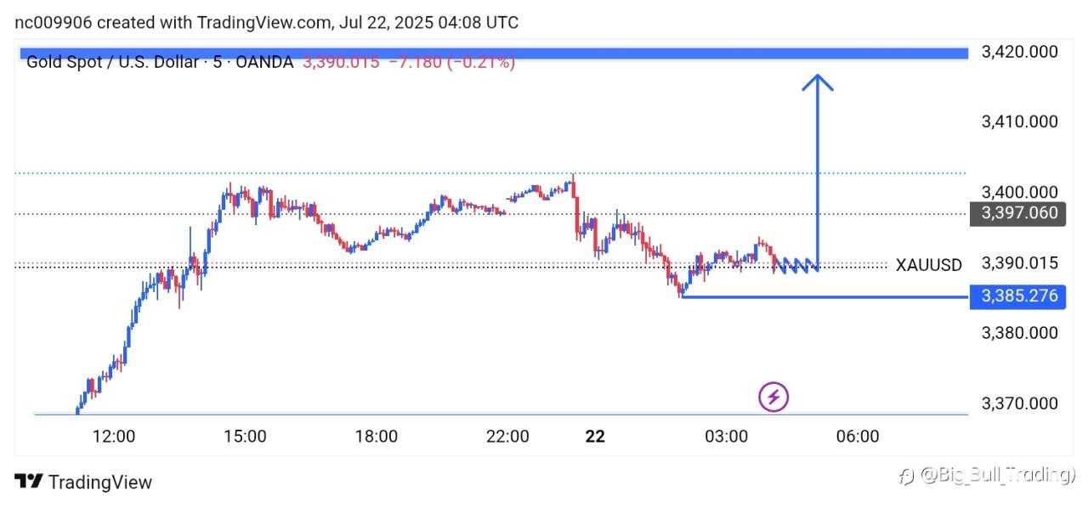Click the 15:00 time axis label
Screen dimensions: 1088x507
245,437
